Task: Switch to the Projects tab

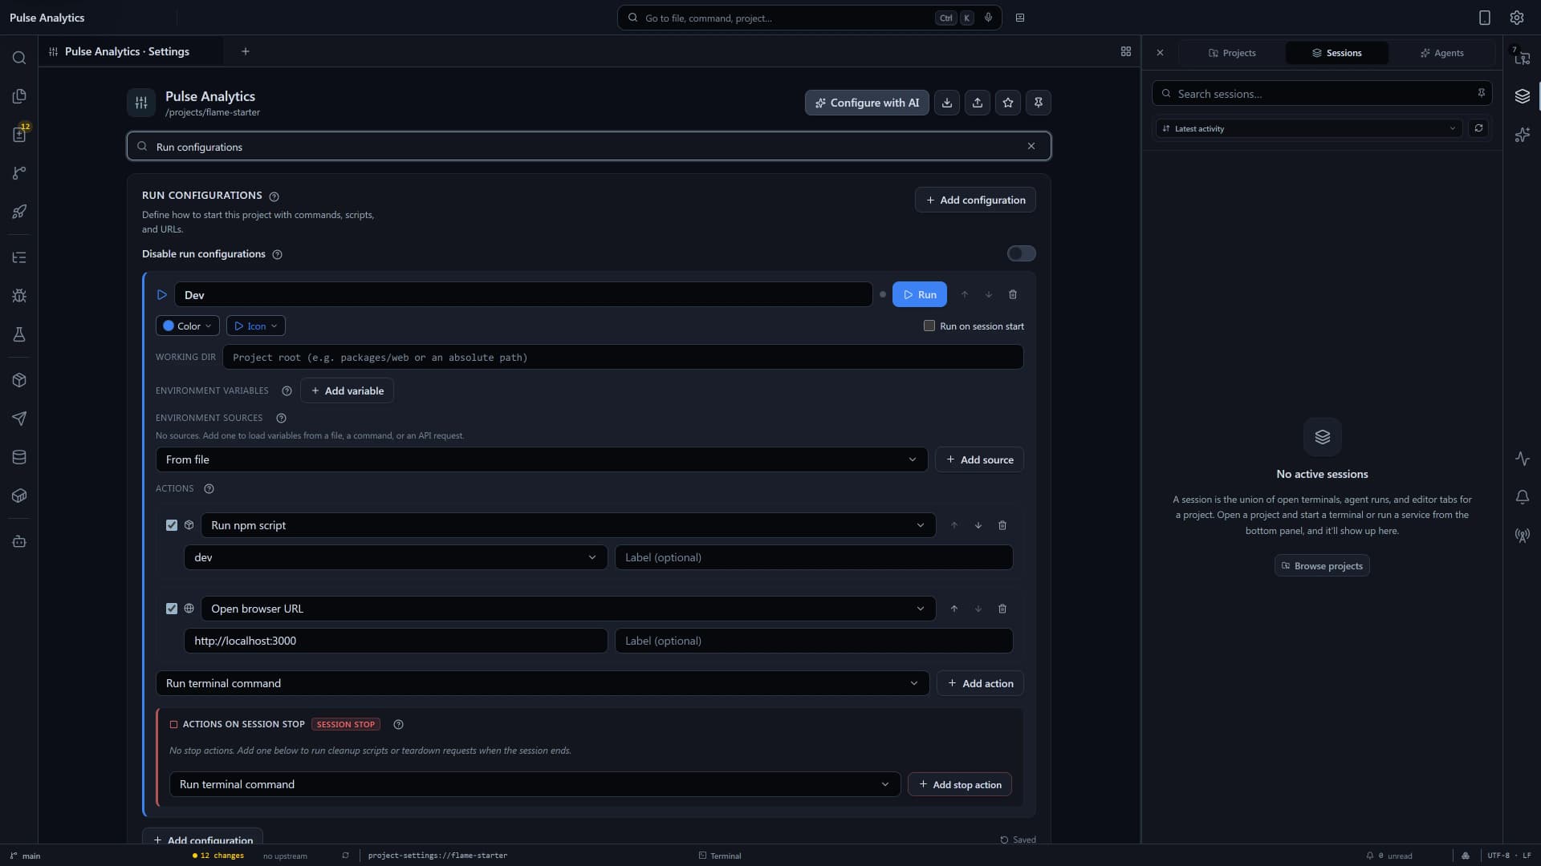Action: [x=1232, y=53]
